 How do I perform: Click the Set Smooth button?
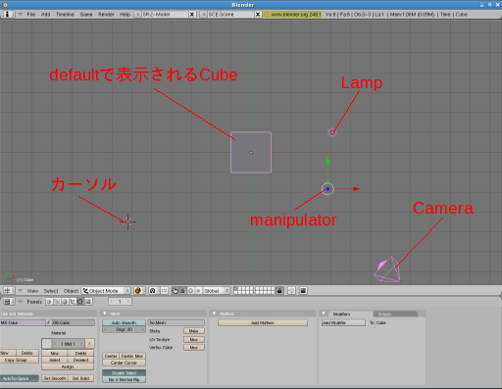click(x=55, y=378)
